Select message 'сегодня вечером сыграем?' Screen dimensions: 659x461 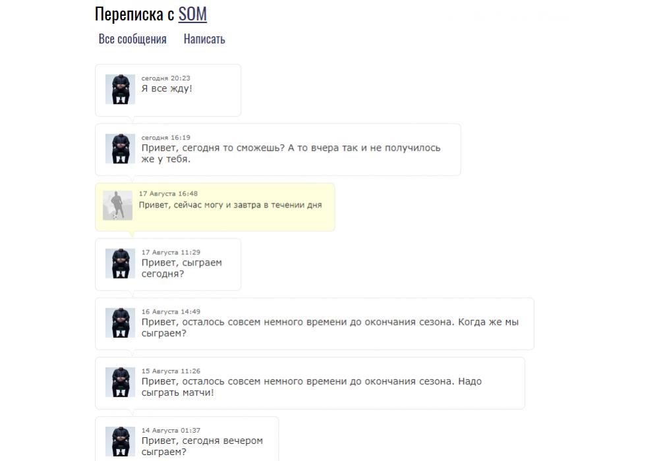(x=187, y=439)
